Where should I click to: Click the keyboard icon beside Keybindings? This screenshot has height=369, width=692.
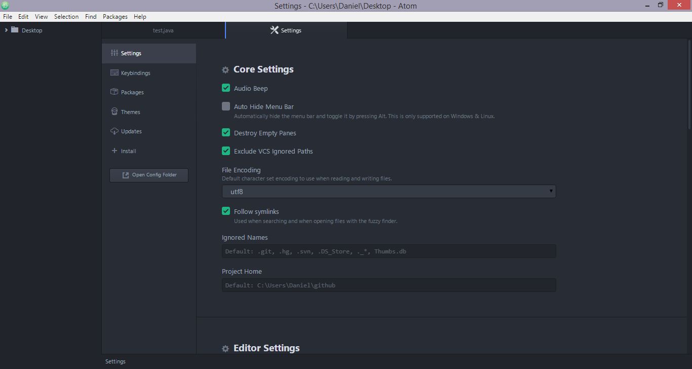[114, 72]
